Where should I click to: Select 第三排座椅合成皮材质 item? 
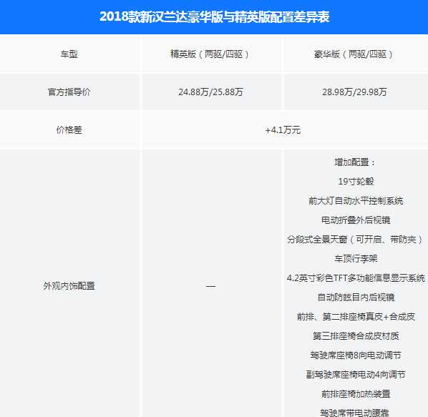356,336
